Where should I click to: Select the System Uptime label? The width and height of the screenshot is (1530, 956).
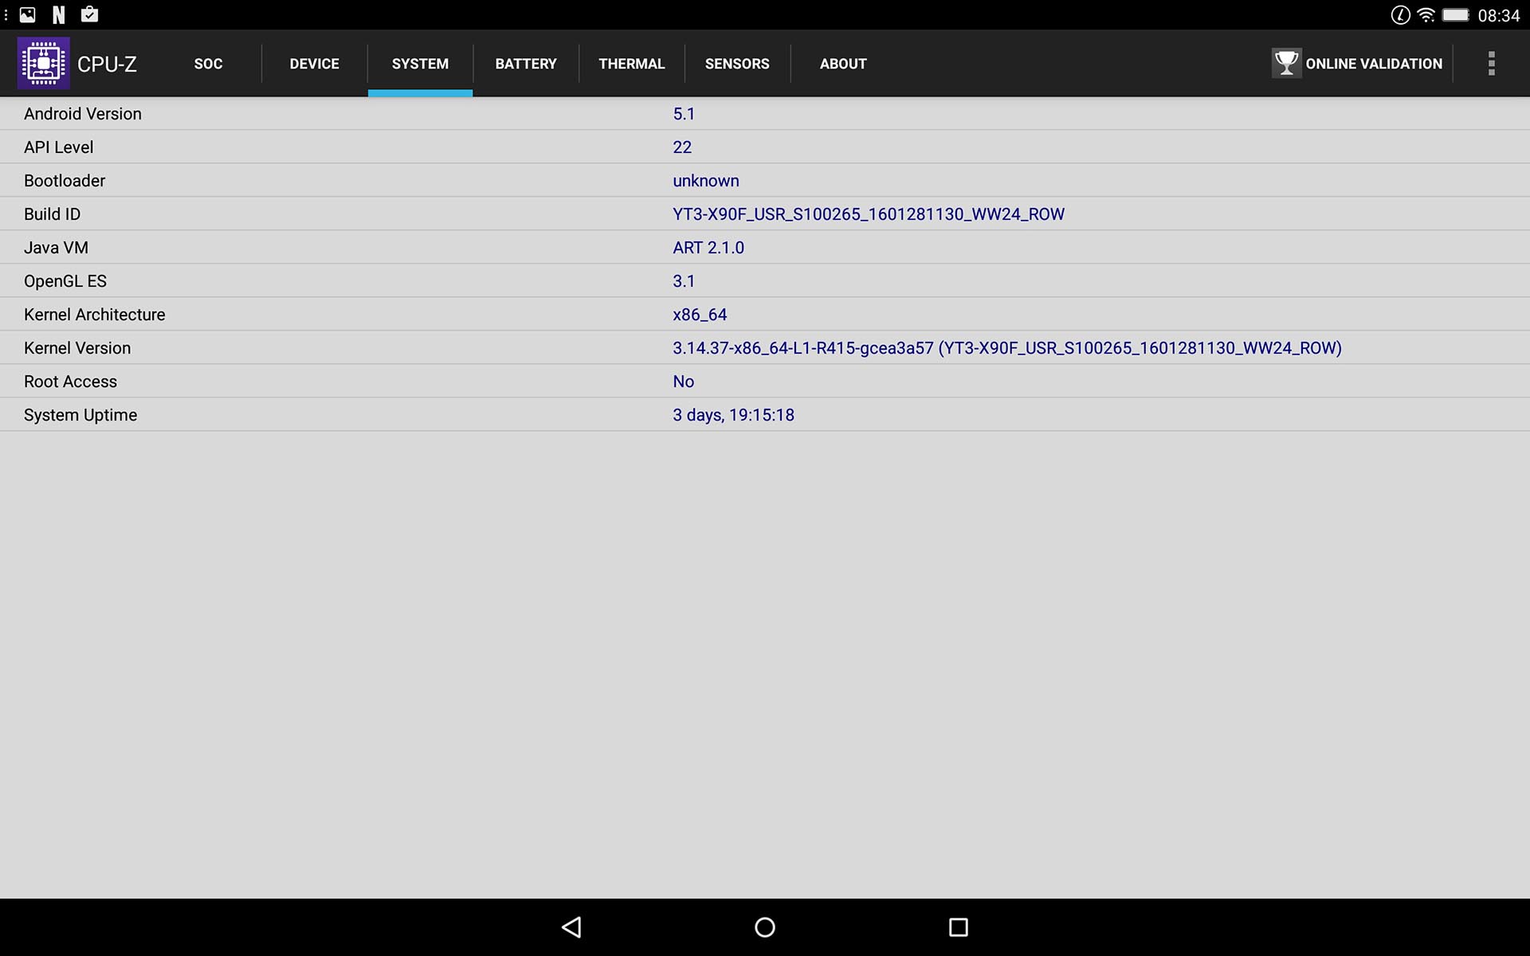(80, 415)
